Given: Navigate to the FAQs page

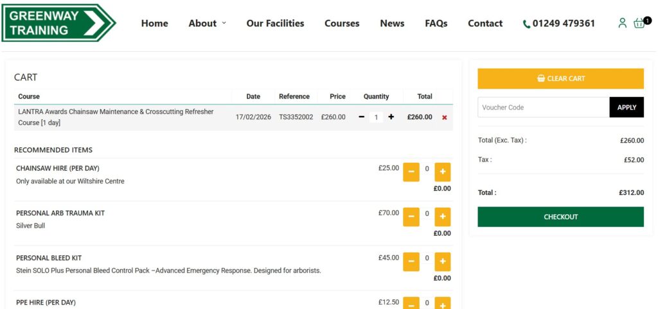Looking at the screenshot, I should point(436,23).
